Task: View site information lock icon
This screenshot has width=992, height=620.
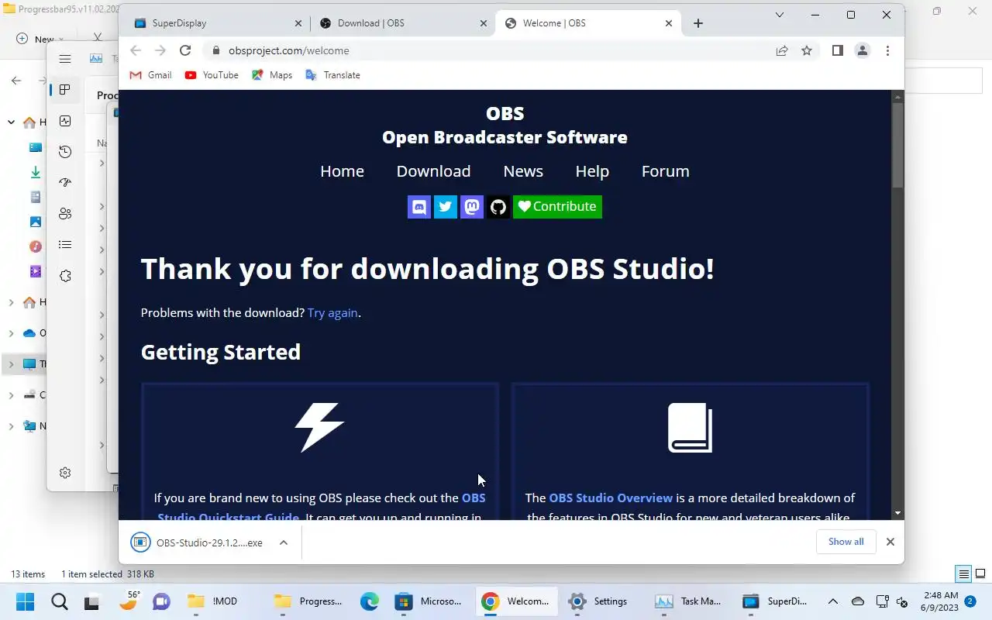Action: coord(216,50)
